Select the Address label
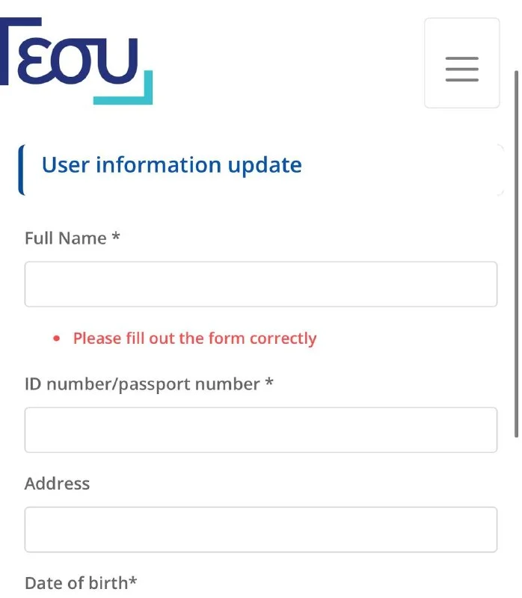This screenshot has height=598, width=522. (58, 484)
